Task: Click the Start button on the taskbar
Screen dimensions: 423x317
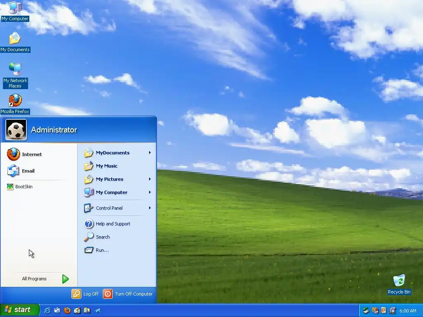Action: point(19,310)
